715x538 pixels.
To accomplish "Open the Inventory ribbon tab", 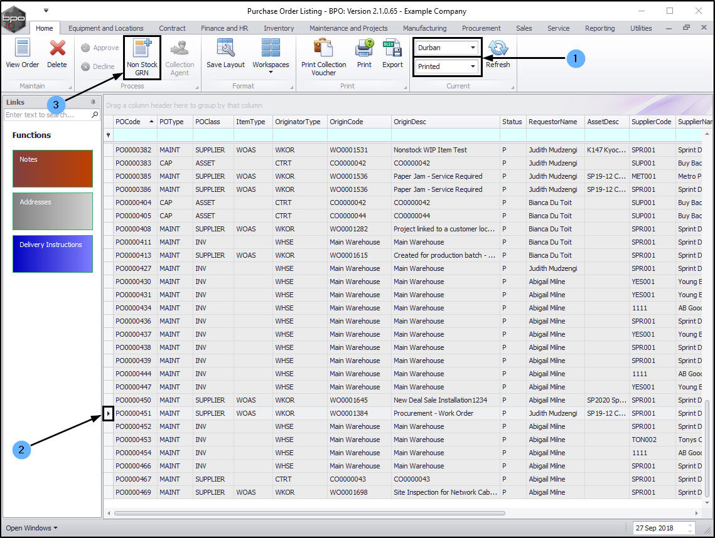I will (279, 28).
